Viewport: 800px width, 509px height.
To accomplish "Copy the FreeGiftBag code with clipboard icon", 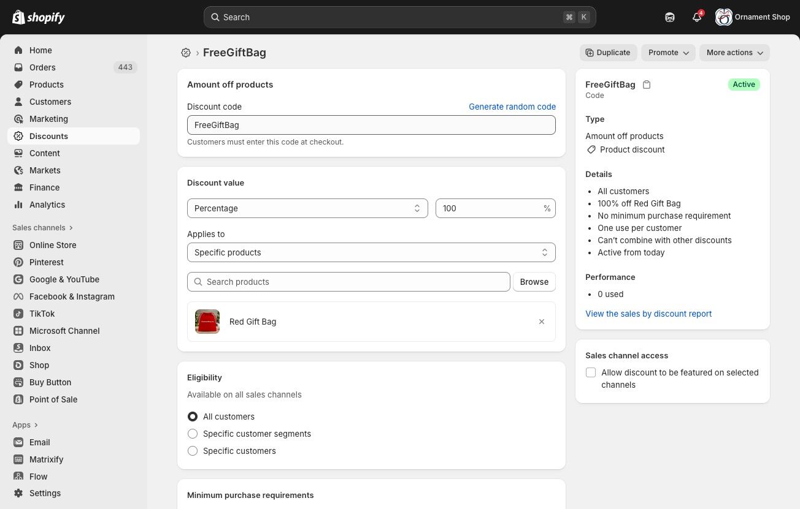I will 647,85.
